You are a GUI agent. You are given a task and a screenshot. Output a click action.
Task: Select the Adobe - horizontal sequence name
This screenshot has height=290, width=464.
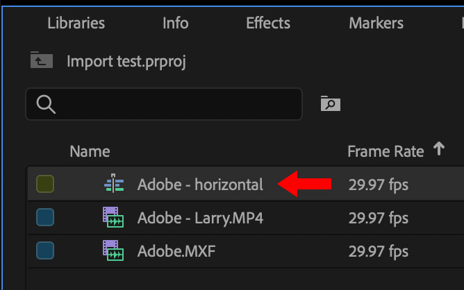200,185
